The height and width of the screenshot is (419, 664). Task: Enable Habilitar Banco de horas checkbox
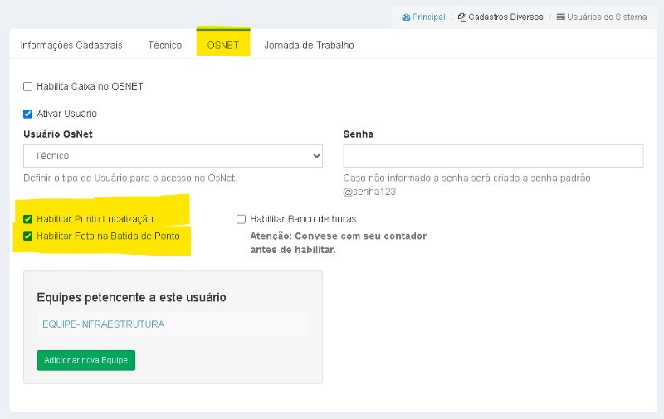click(x=241, y=219)
